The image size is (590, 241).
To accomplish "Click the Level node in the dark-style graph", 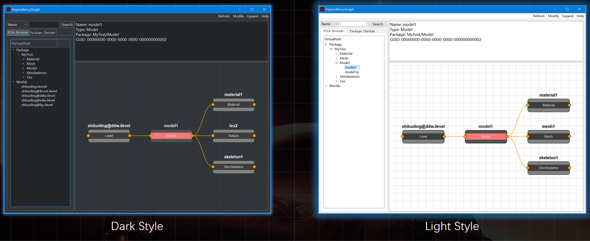I will click(x=109, y=136).
